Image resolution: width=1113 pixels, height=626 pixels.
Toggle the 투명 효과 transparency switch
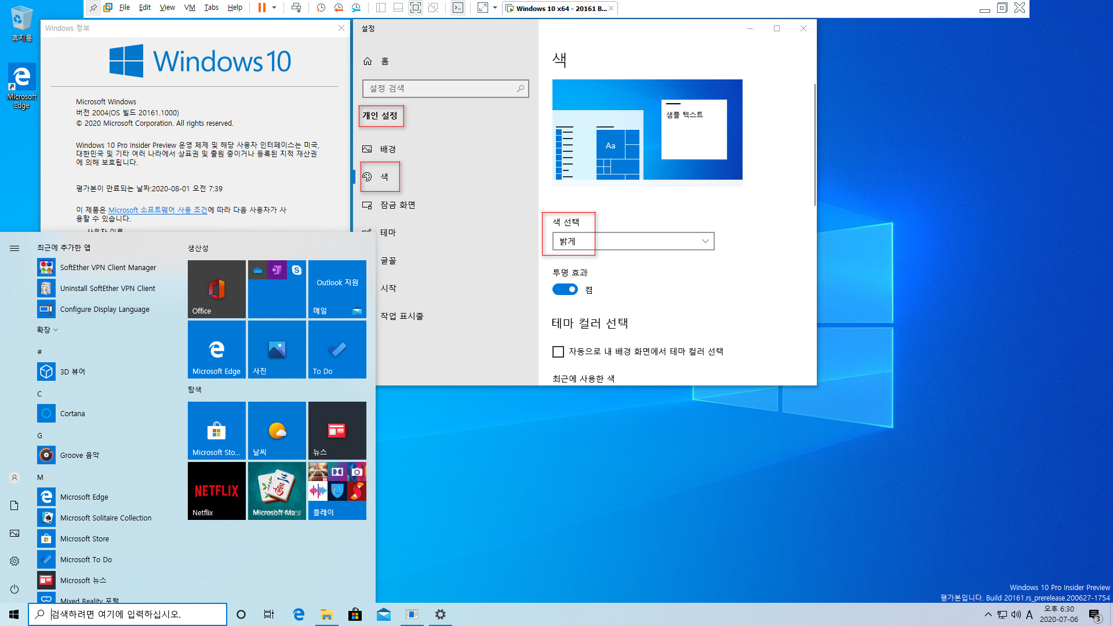tap(565, 289)
